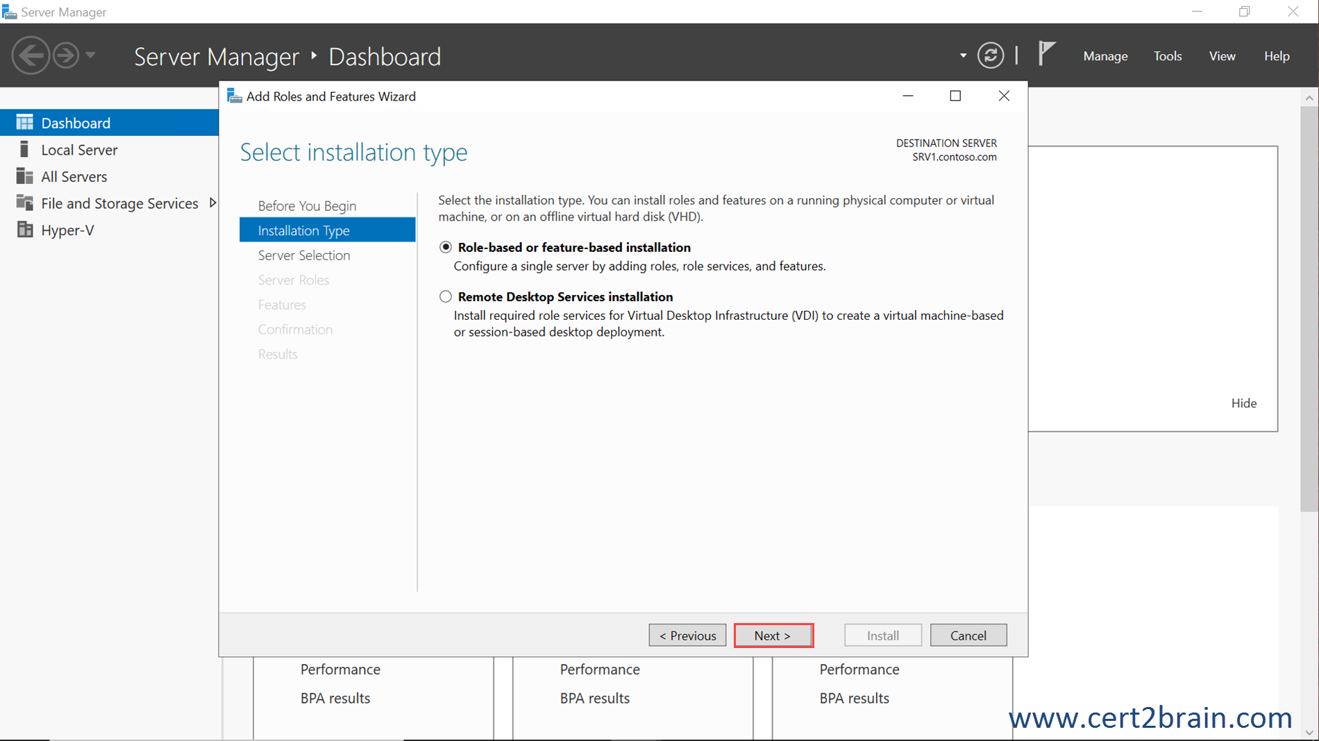The image size is (1319, 741).
Task: Open the Manage menu
Action: (x=1104, y=56)
